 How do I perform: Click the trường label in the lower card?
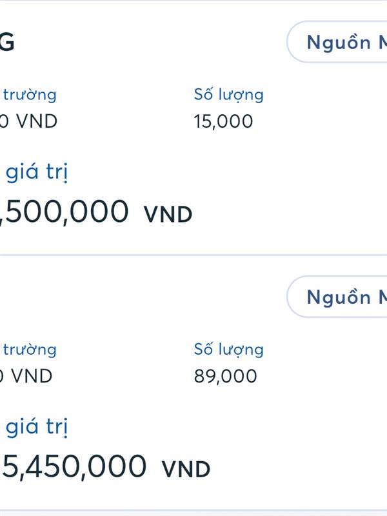[30, 350]
